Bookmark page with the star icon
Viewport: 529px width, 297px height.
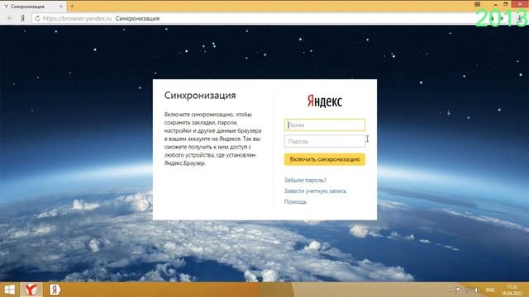(502, 18)
